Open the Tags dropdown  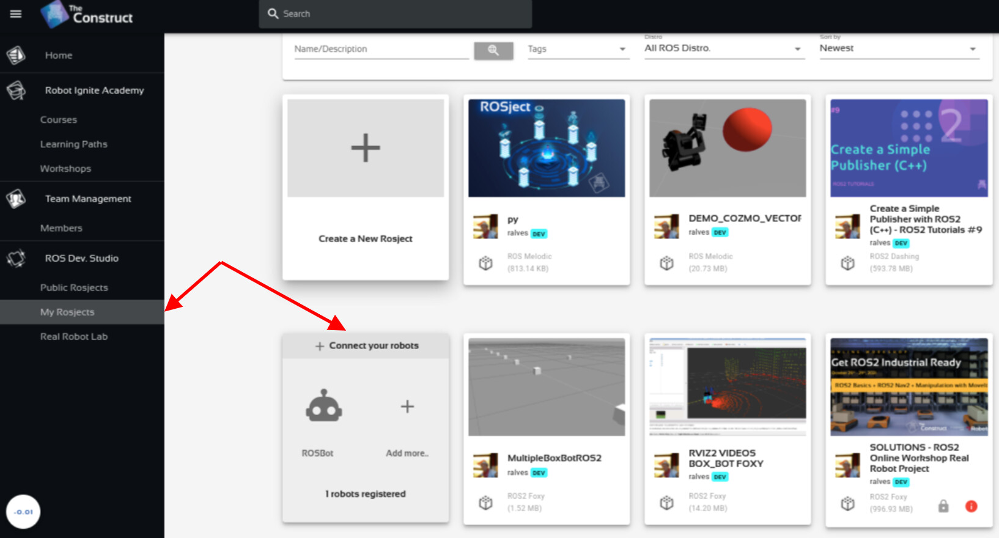point(578,49)
